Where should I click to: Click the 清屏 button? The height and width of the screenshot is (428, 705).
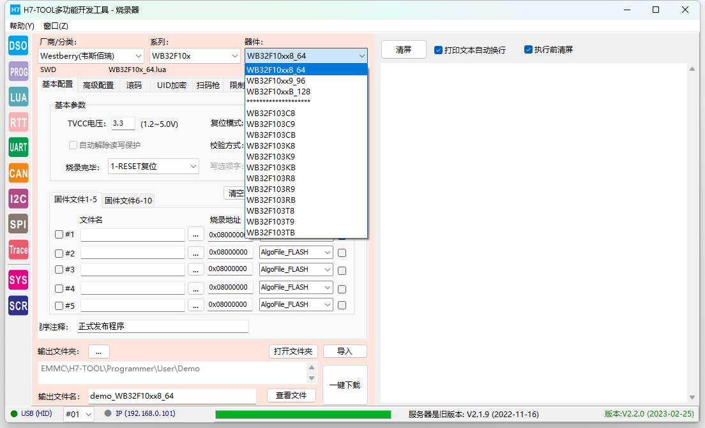coord(404,49)
